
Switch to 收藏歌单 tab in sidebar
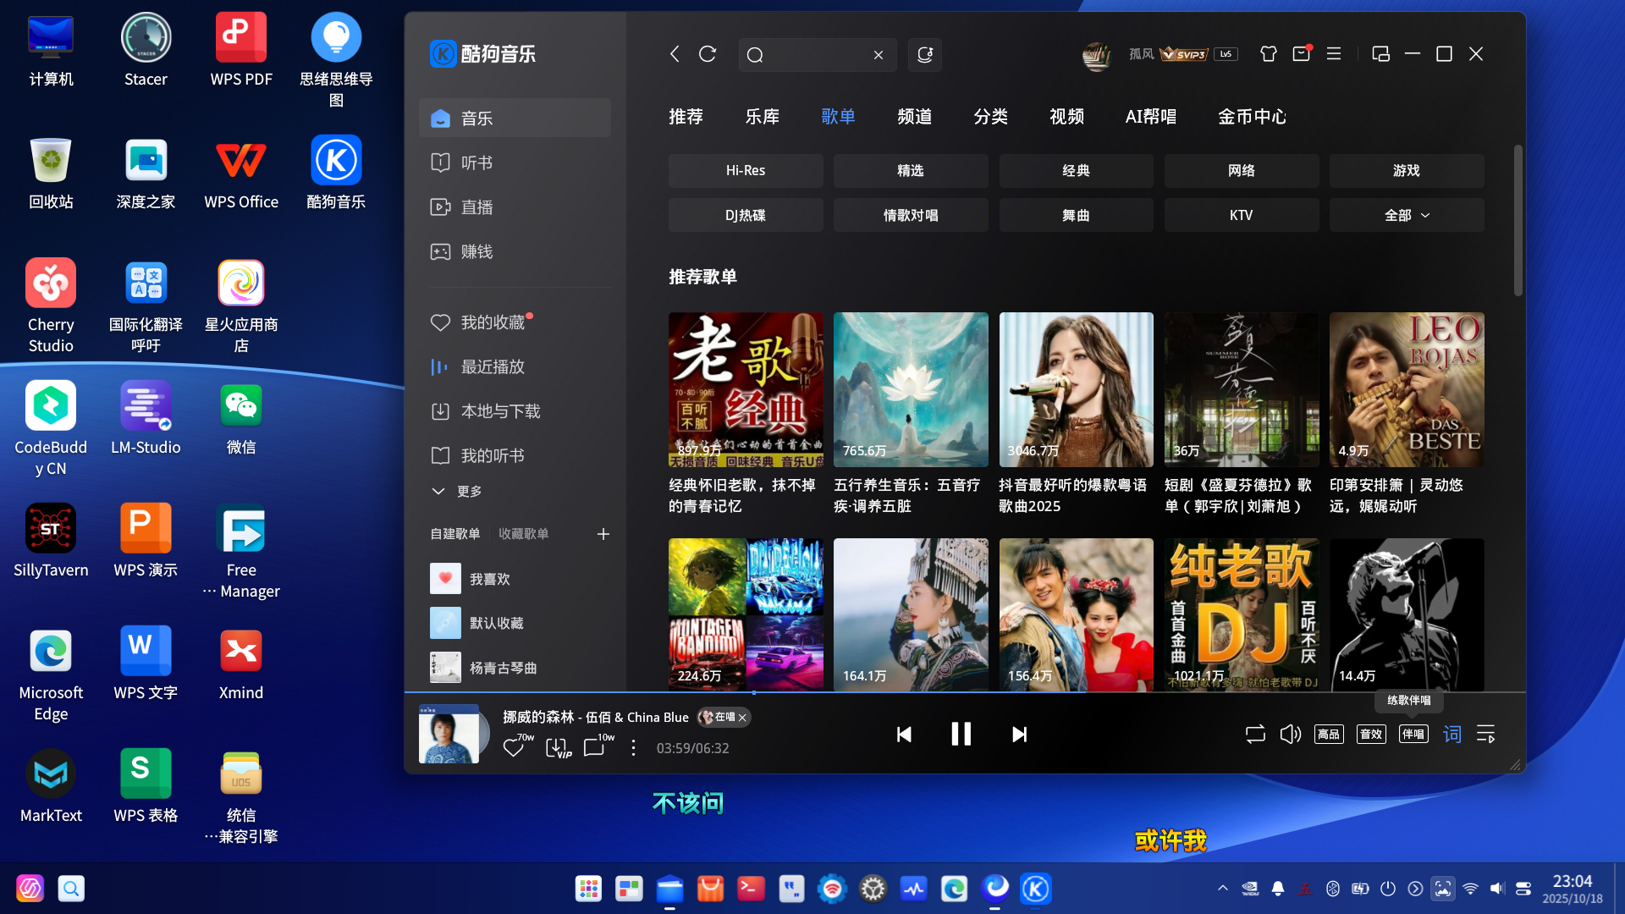tap(523, 534)
